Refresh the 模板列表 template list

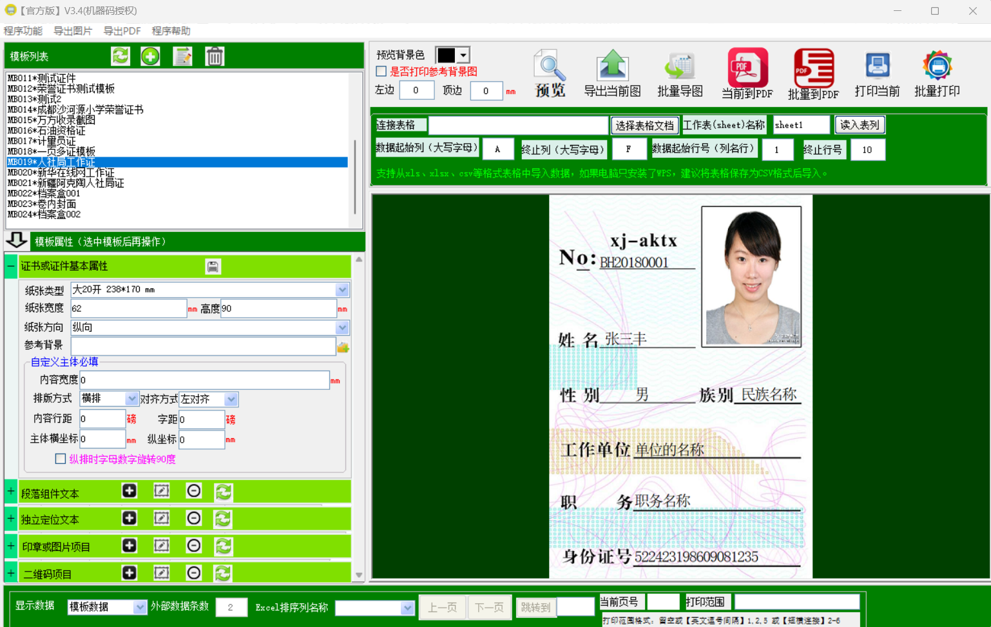click(x=120, y=56)
